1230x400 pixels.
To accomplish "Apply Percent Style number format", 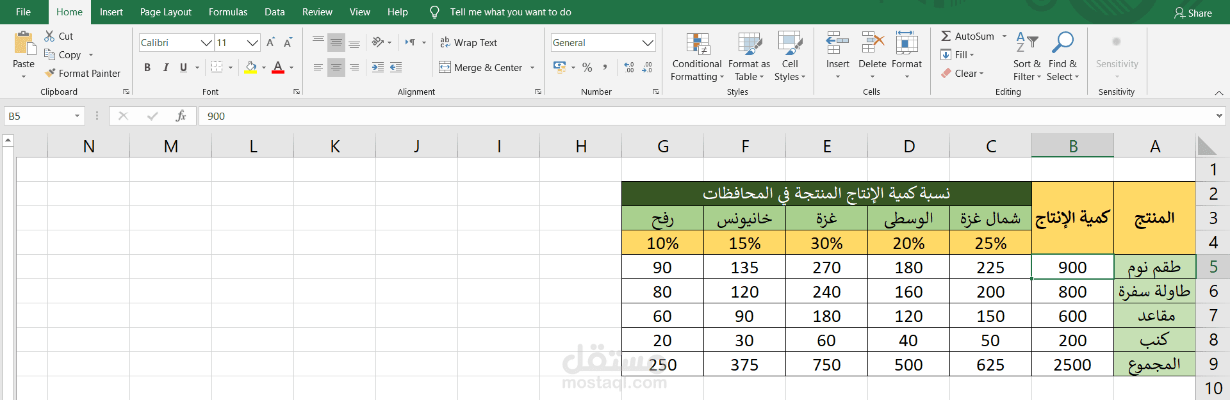I will click(x=587, y=67).
